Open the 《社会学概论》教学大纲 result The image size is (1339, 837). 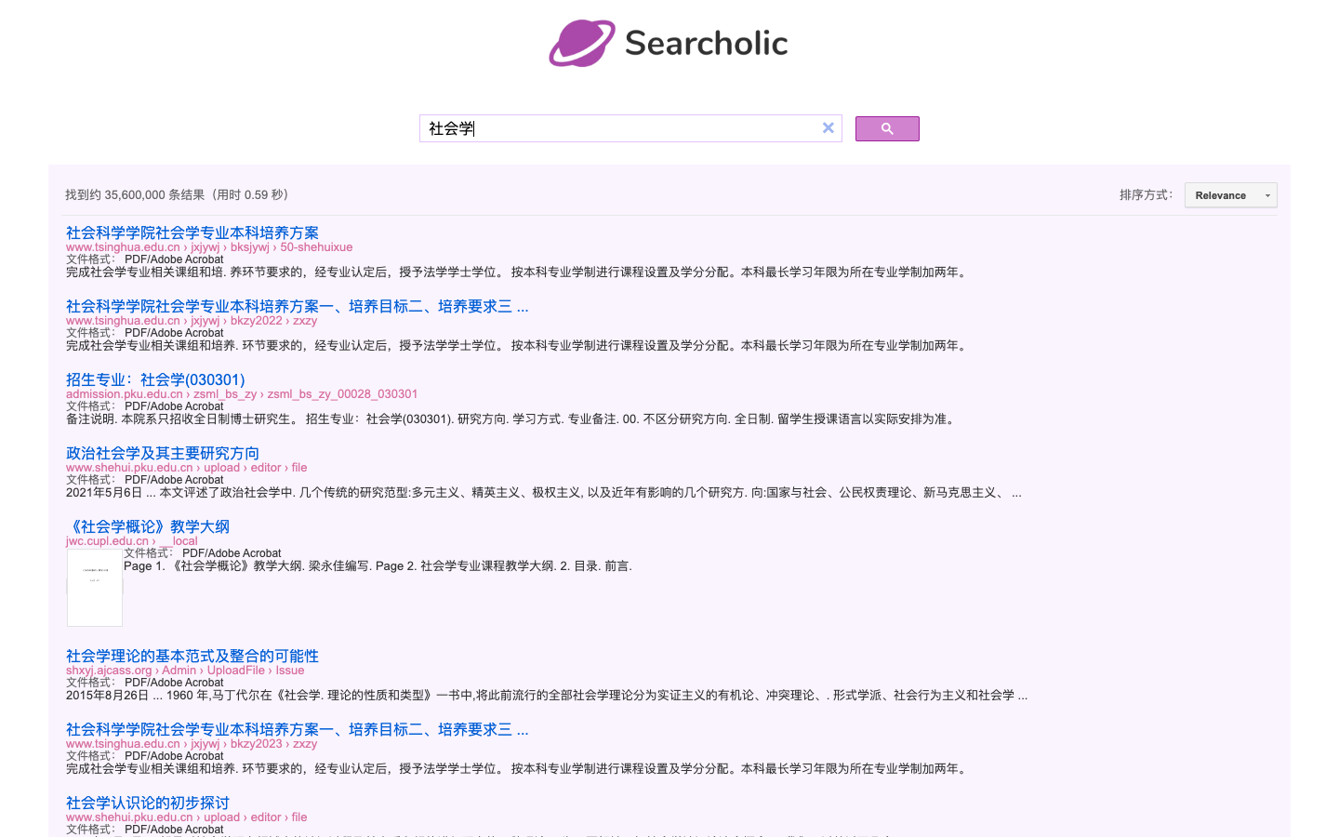click(x=146, y=525)
